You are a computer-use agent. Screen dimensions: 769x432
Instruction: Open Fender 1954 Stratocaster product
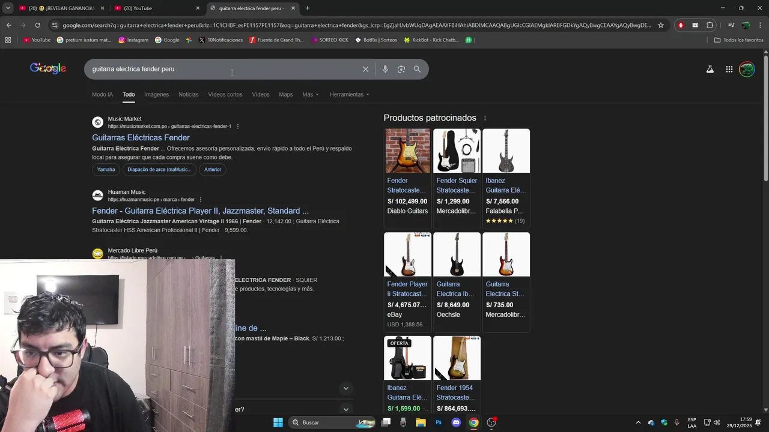click(457, 375)
